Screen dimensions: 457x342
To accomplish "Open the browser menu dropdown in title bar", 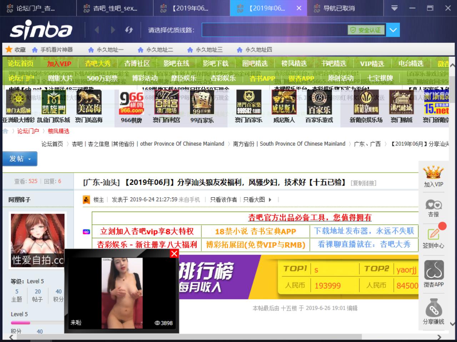I will [395, 8].
